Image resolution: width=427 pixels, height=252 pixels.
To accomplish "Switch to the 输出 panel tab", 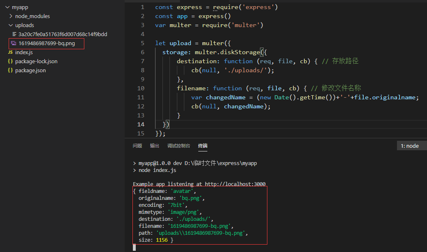I will pyautogui.click(x=154, y=146).
